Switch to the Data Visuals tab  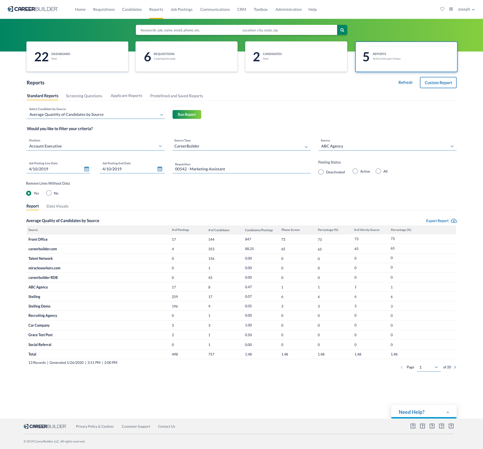[57, 206]
